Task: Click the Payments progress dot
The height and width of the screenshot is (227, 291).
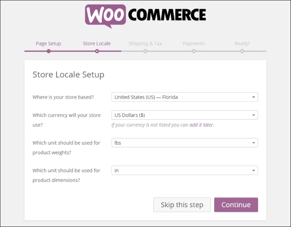Action: [194, 51]
